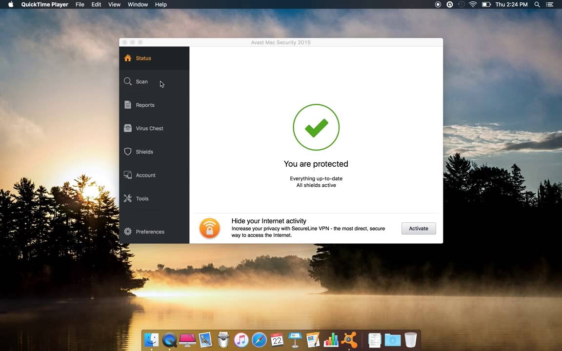
Task: Click the orange Avast icon in the Dock
Action: tap(349, 340)
